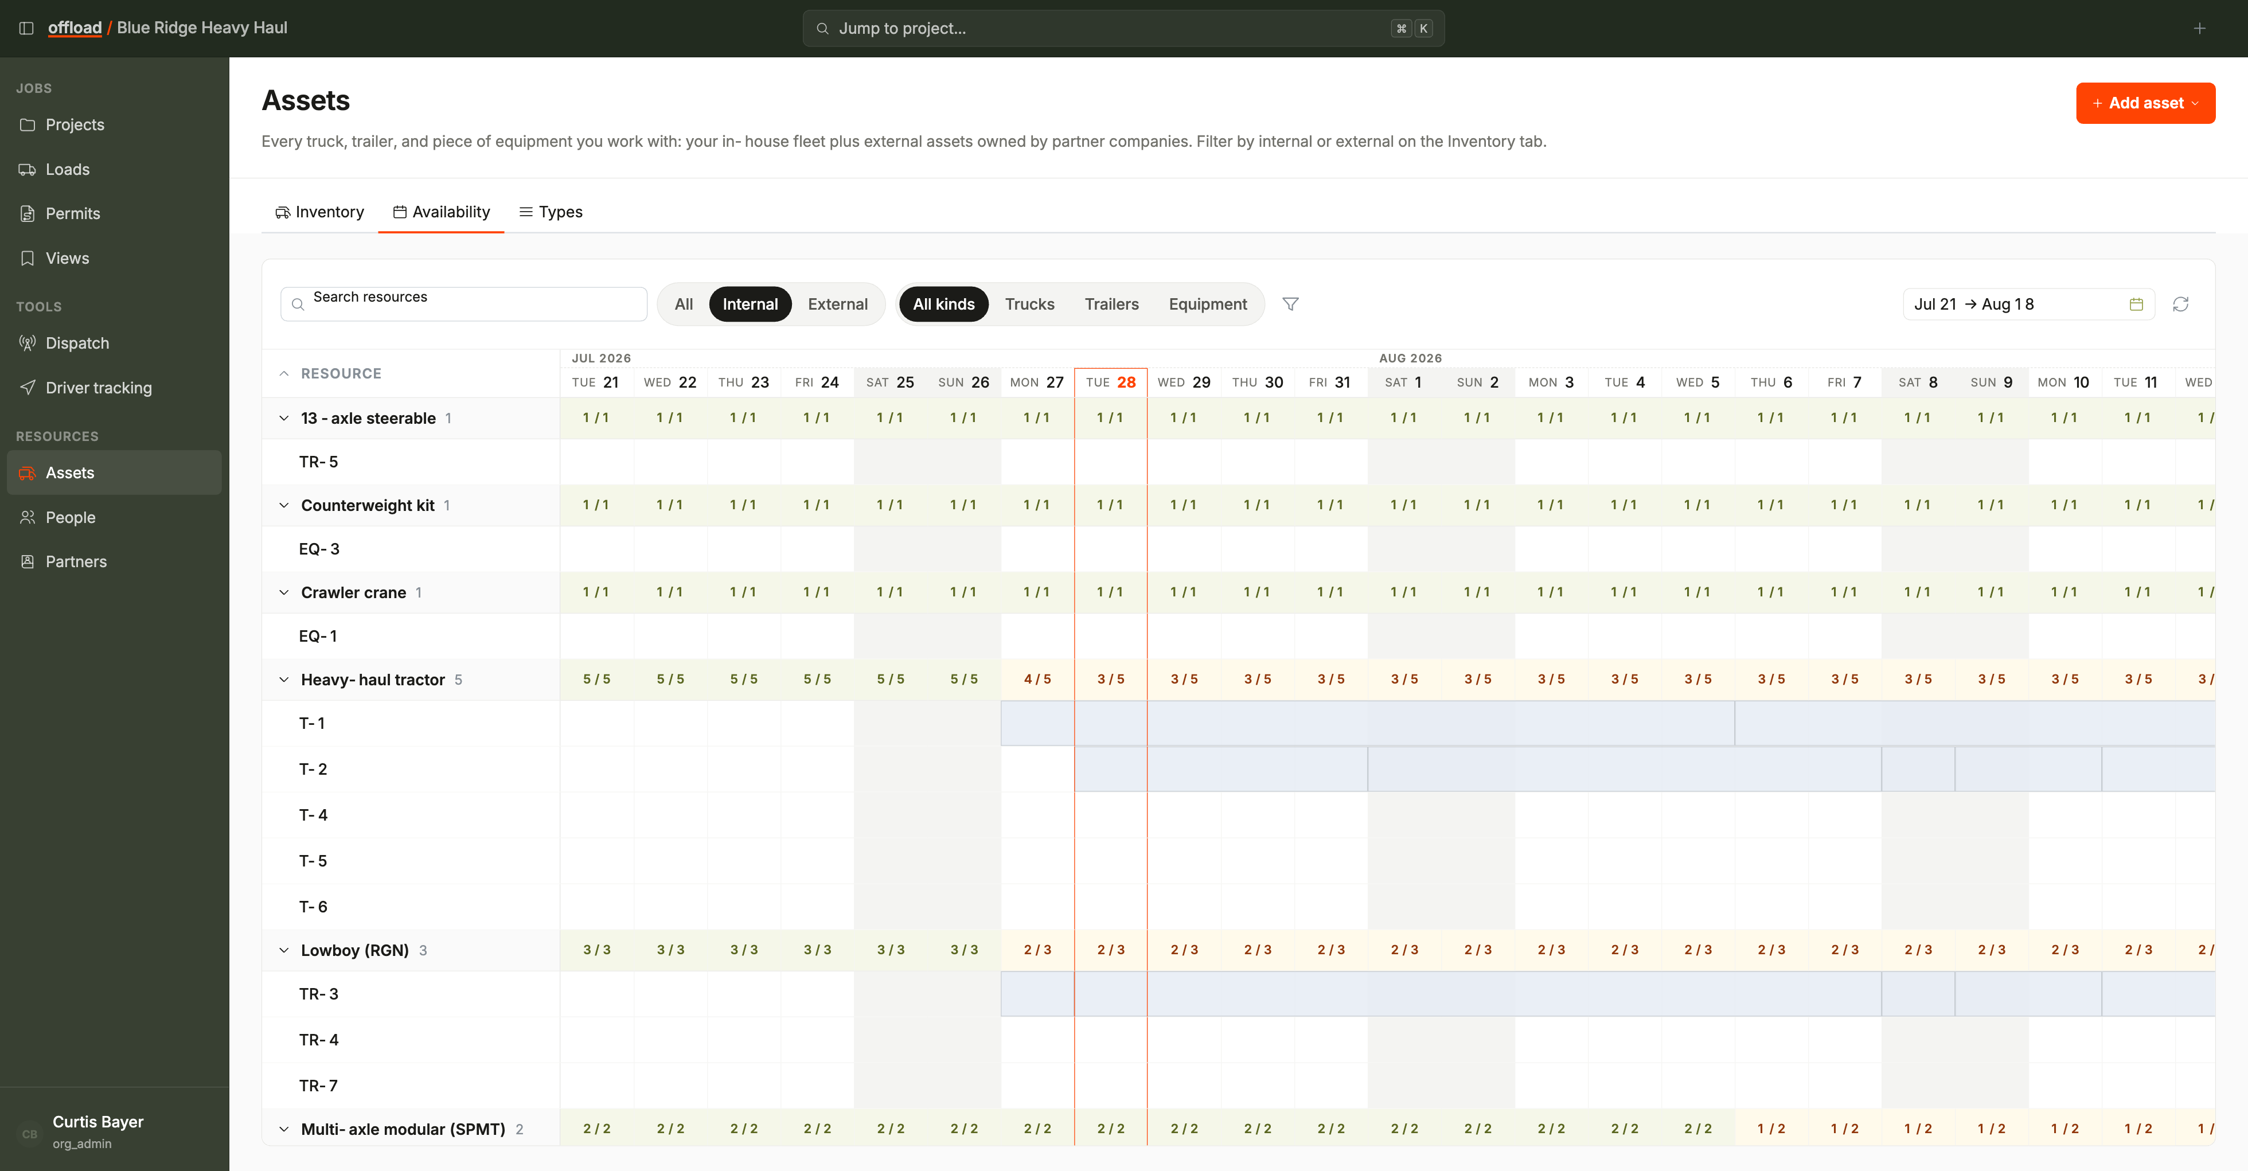Viewport: 2248px width, 1171px height.
Task: Collapse the Multi-axle modular (SPMT) group
Action: 284,1129
